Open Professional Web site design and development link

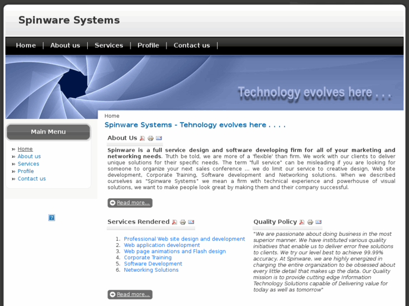[185, 239]
